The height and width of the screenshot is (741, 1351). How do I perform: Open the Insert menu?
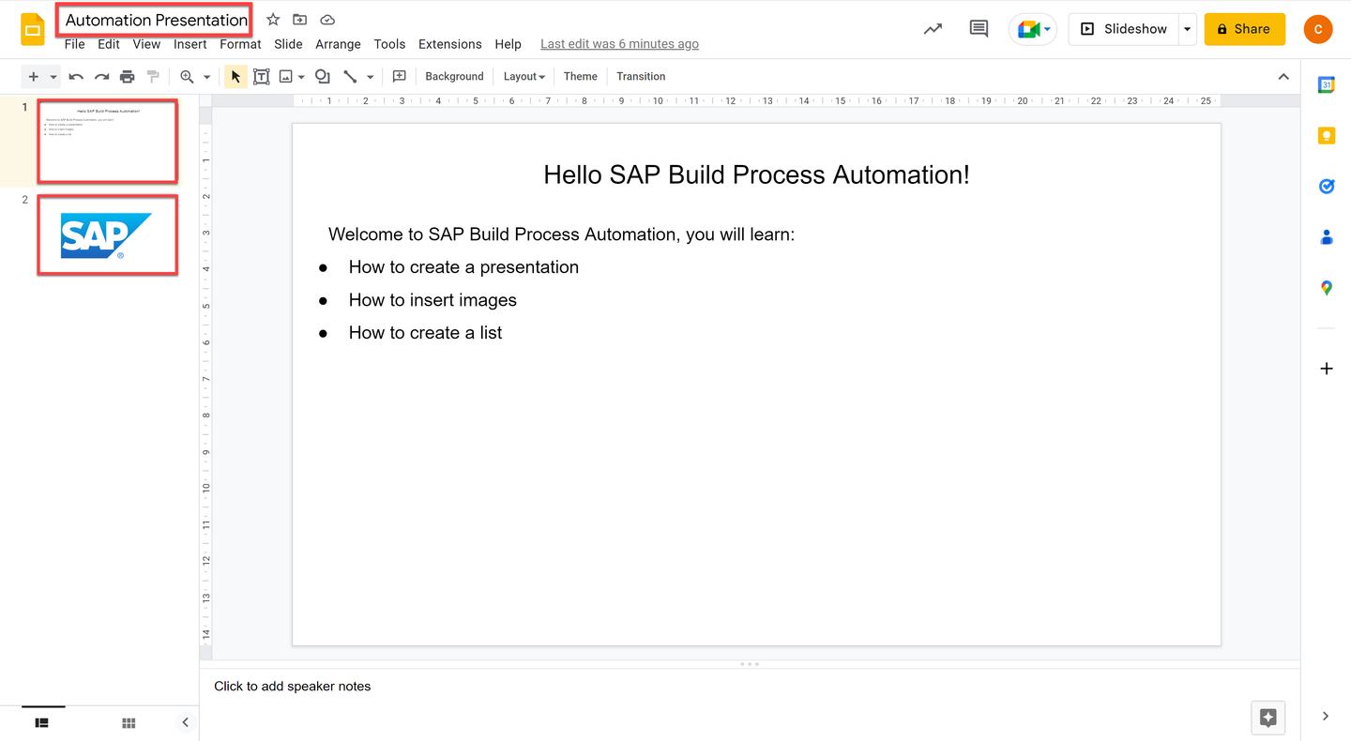point(190,44)
